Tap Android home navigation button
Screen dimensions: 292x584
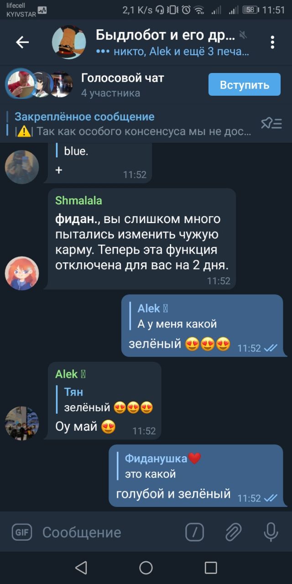pos(146,568)
